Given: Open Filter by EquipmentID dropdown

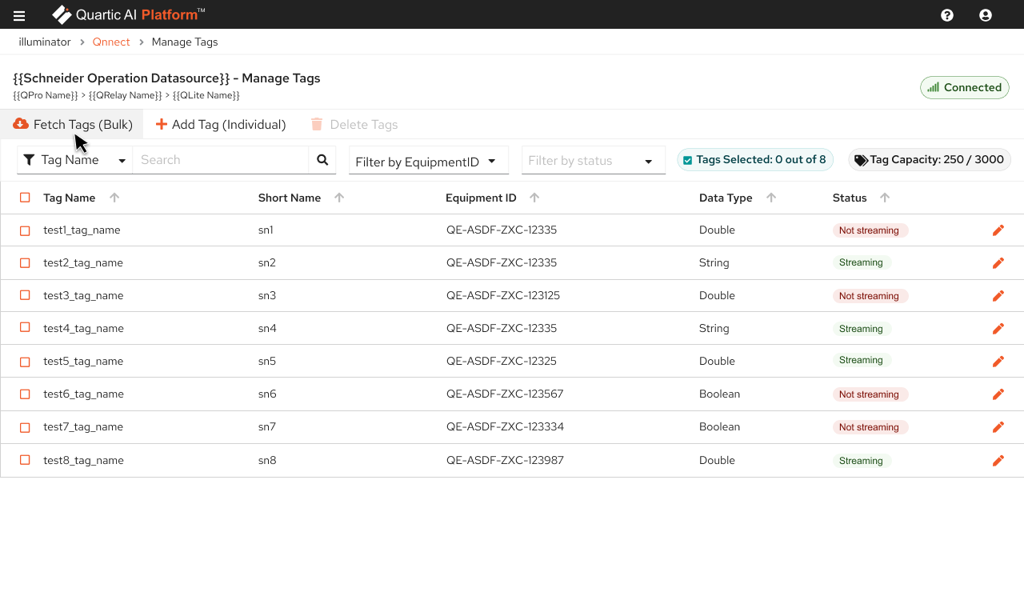Looking at the screenshot, I should coord(429,161).
